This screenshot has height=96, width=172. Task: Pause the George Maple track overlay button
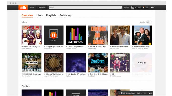pos(54,35)
